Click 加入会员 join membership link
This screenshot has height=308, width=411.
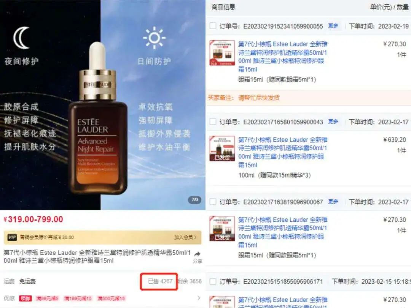click(x=185, y=237)
